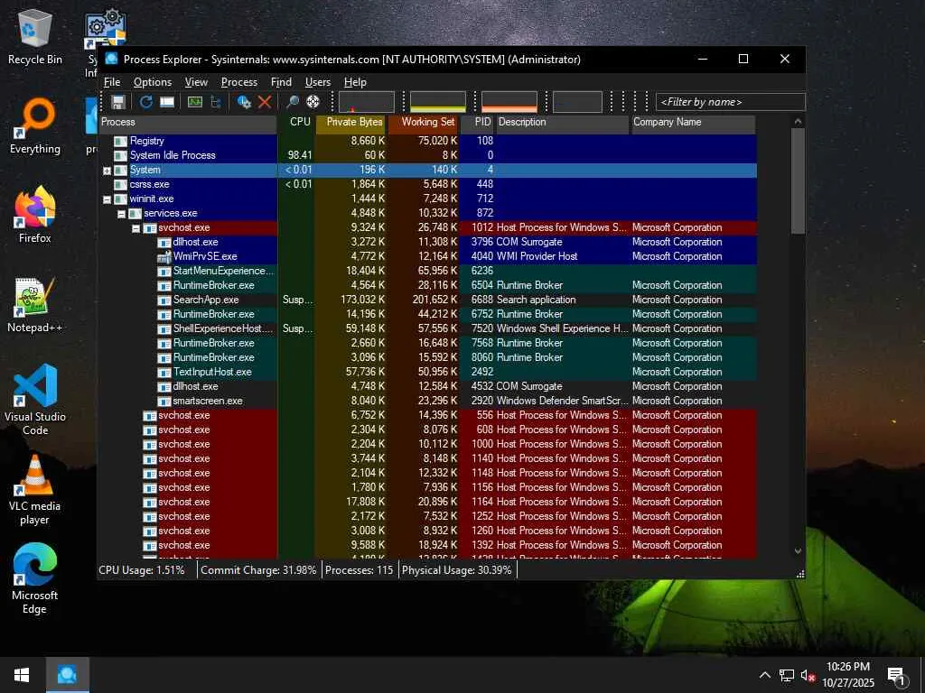Open VLC media player desktop icon
Viewport: 925px width, 693px height.
point(35,490)
